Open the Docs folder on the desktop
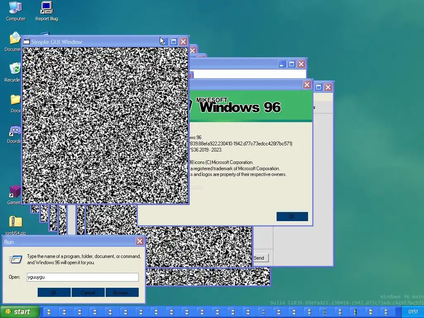The image size is (424, 318). tap(15, 103)
